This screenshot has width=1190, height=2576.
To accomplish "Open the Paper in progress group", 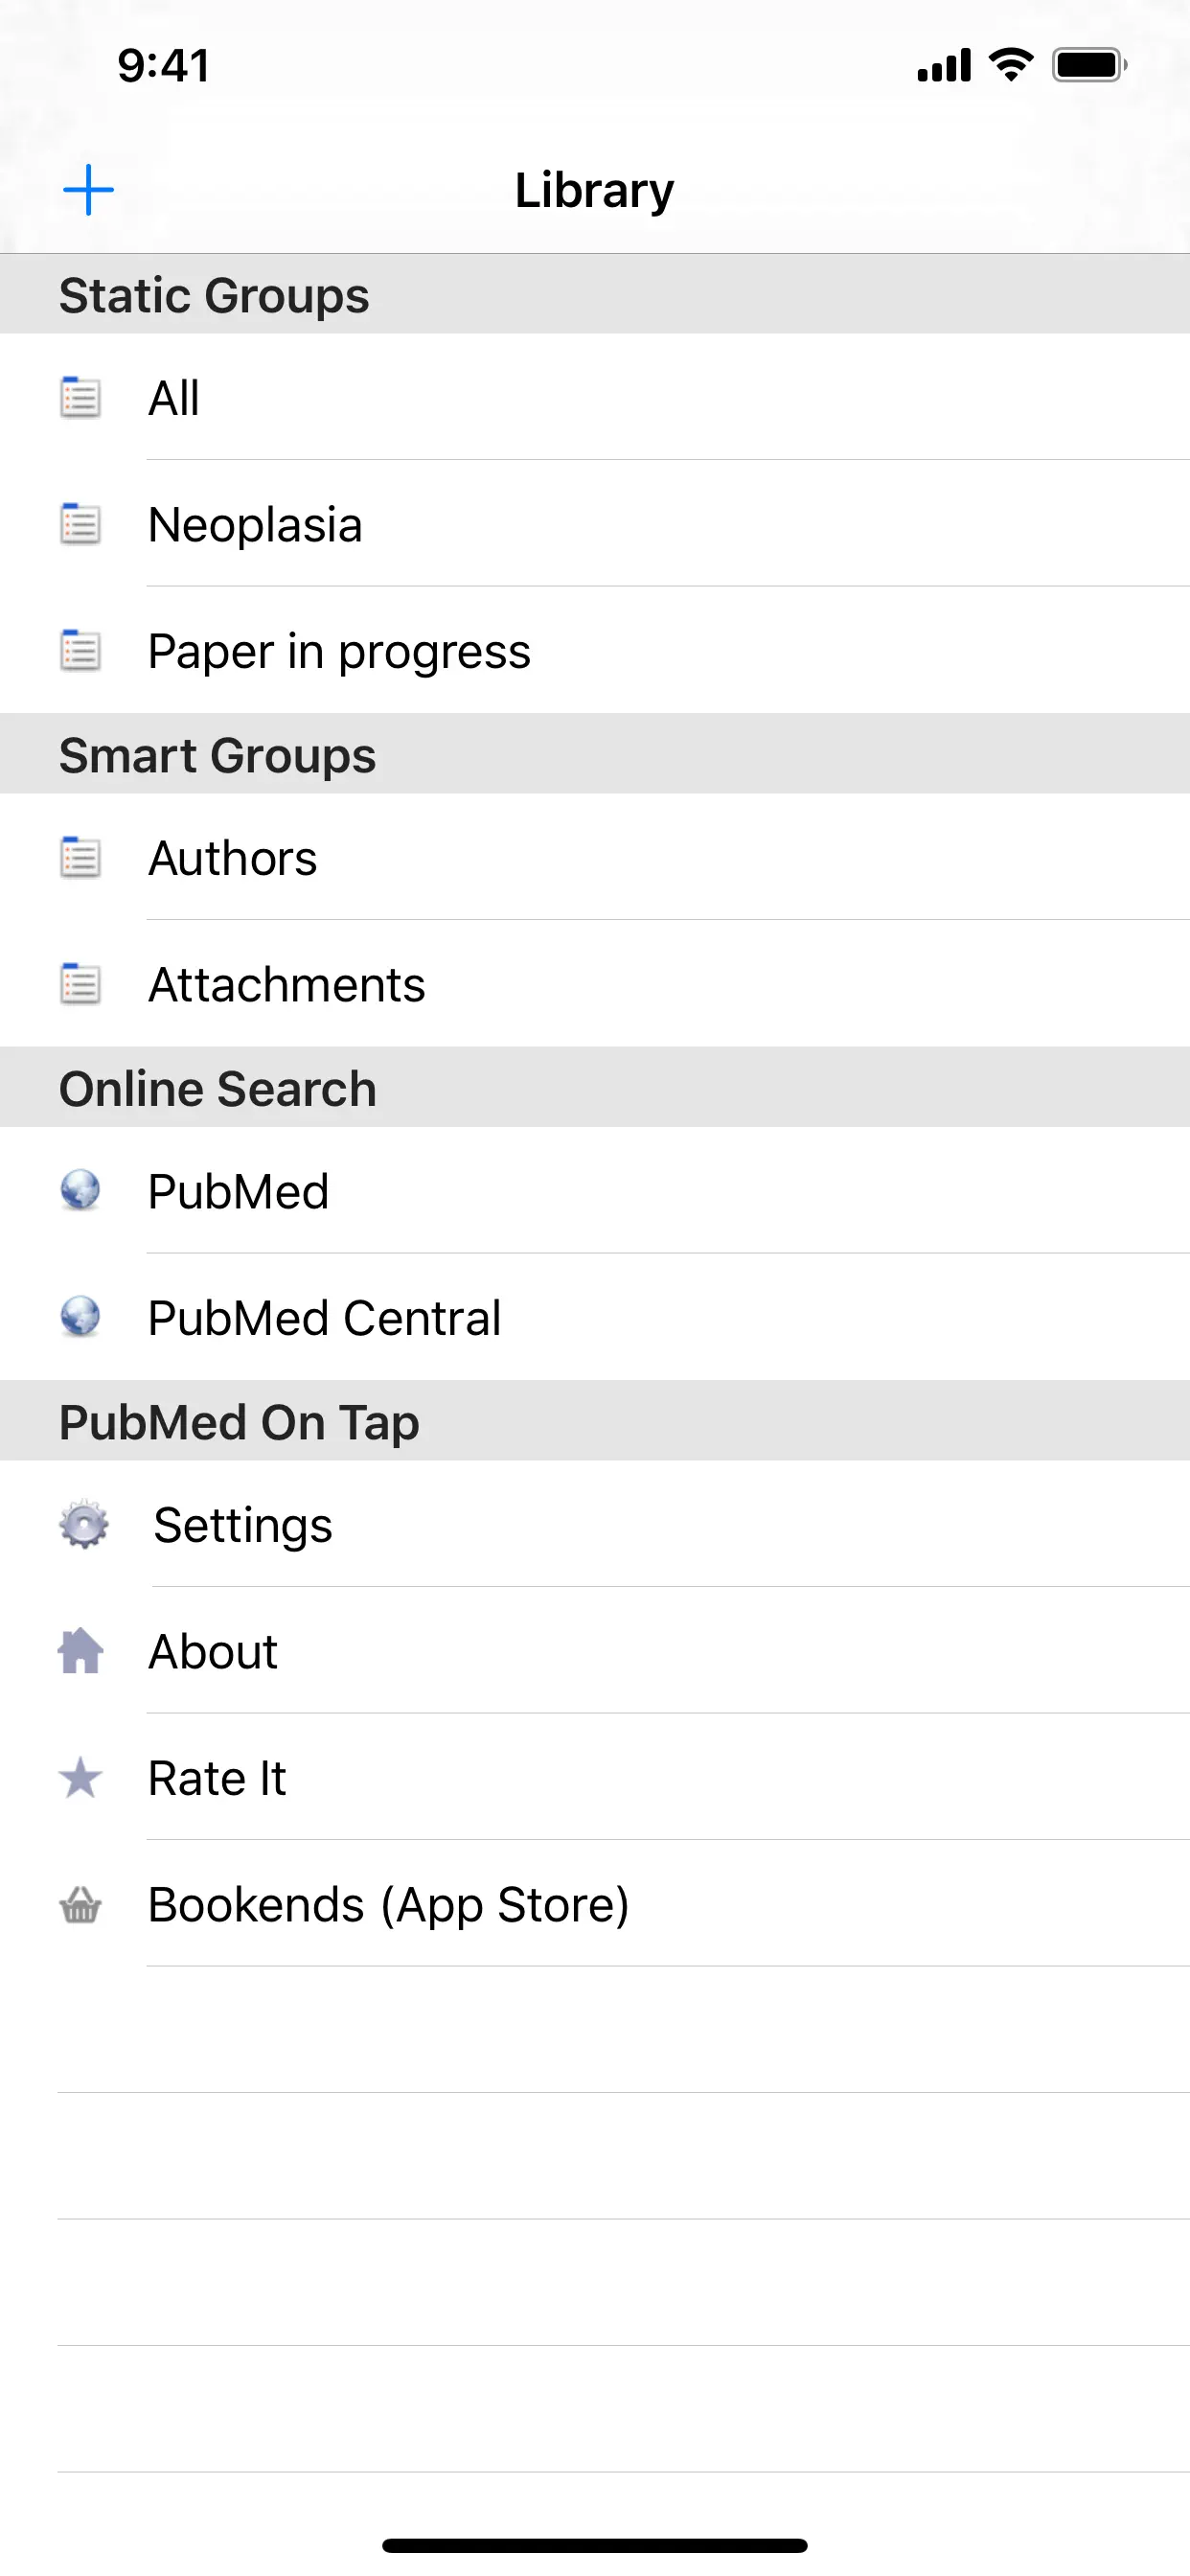I will click(x=340, y=652).
